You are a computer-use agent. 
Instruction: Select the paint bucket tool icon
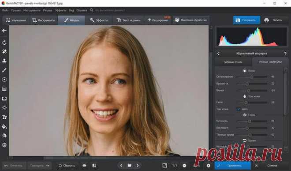pos(4,126)
